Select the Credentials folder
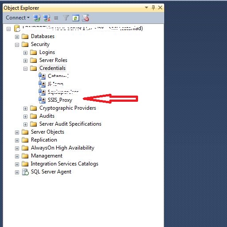227x227 pixels. click(x=52, y=68)
